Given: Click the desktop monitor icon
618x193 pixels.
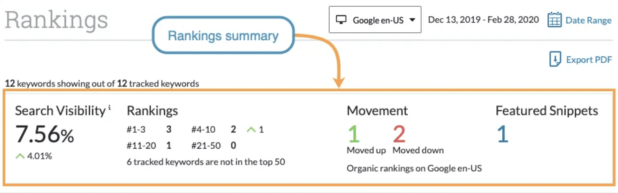Looking at the screenshot, I should coord(341,20).
